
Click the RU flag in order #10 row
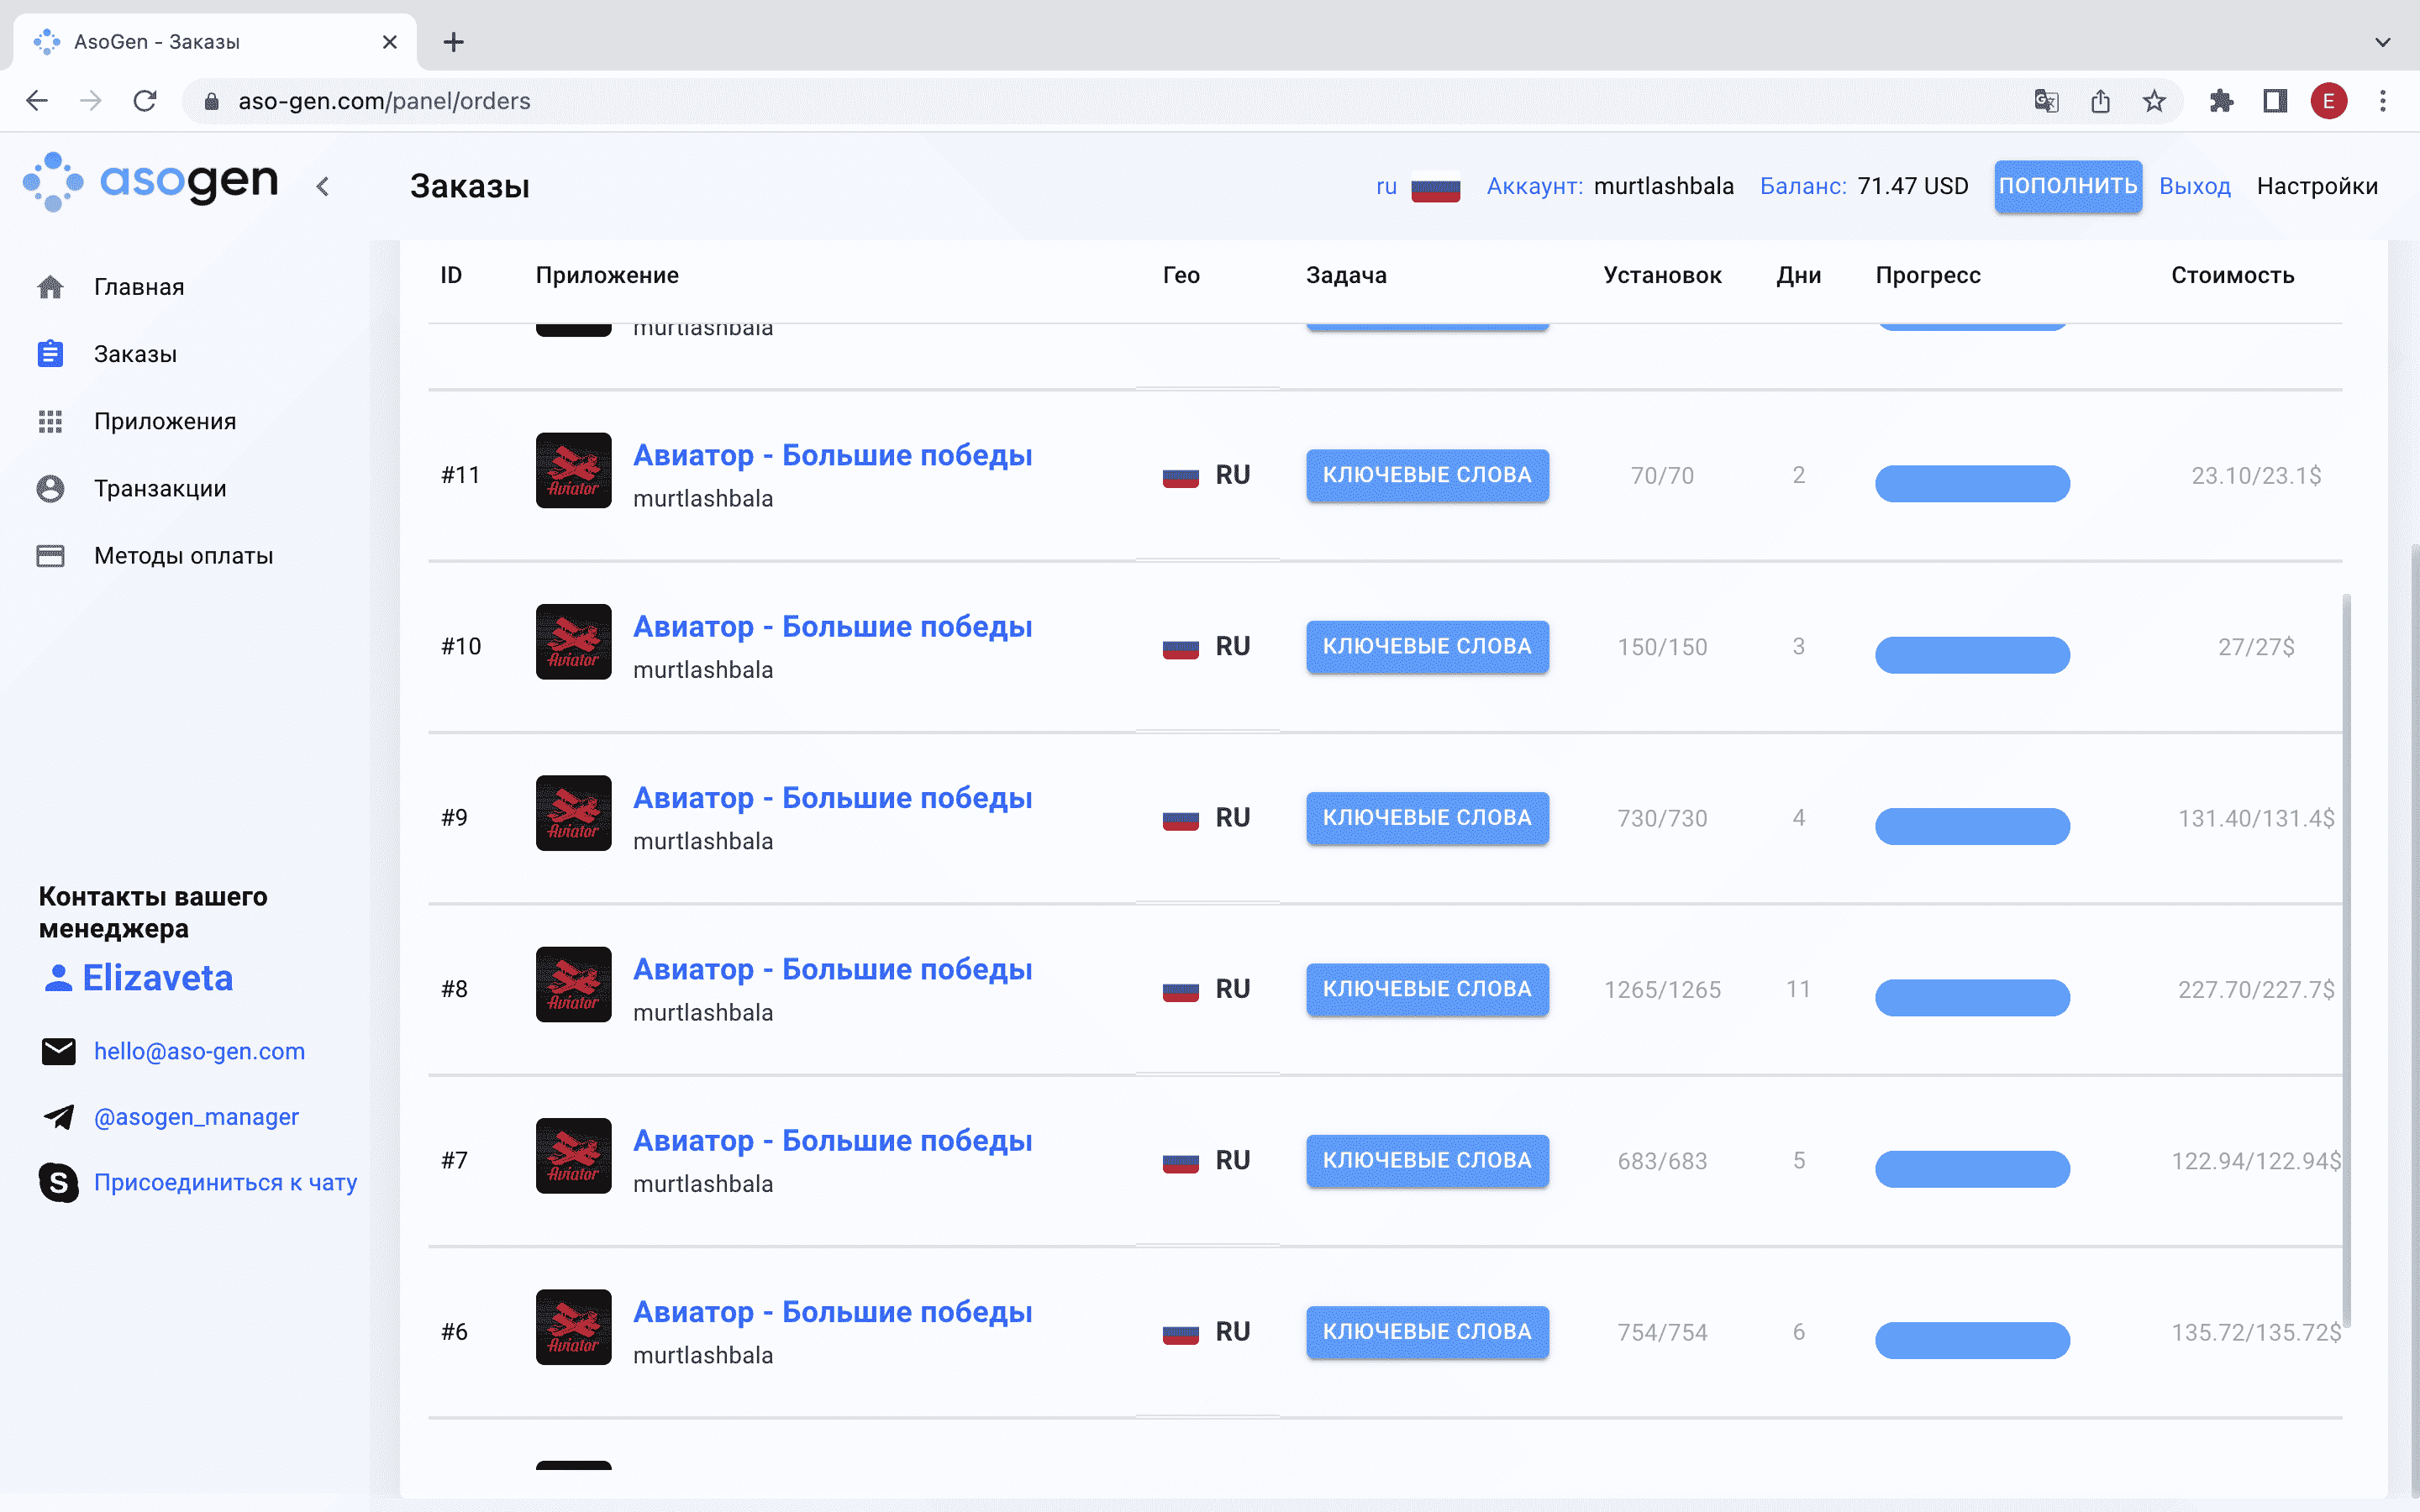[1180, 648]
